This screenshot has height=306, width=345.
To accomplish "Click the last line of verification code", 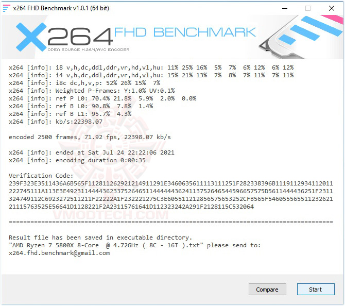I will click(131, 207).
